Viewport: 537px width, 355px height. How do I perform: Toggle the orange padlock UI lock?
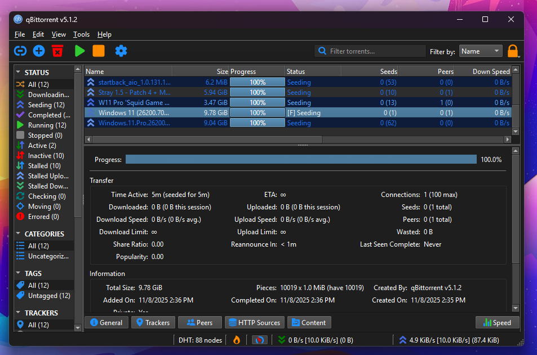tap(513, 51)
